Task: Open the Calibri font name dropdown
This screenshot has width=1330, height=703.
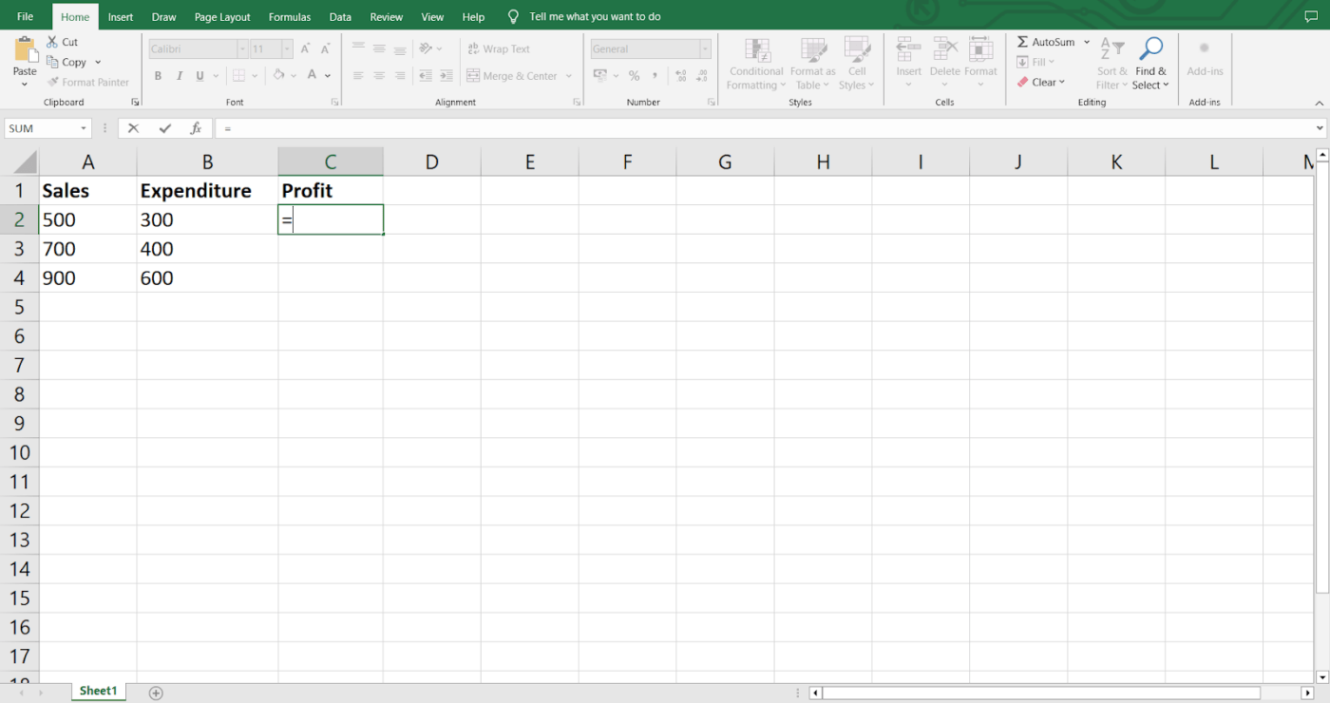Action: 242,48
